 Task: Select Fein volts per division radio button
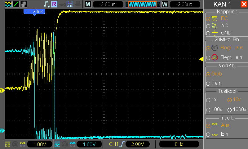pos(208,84)
